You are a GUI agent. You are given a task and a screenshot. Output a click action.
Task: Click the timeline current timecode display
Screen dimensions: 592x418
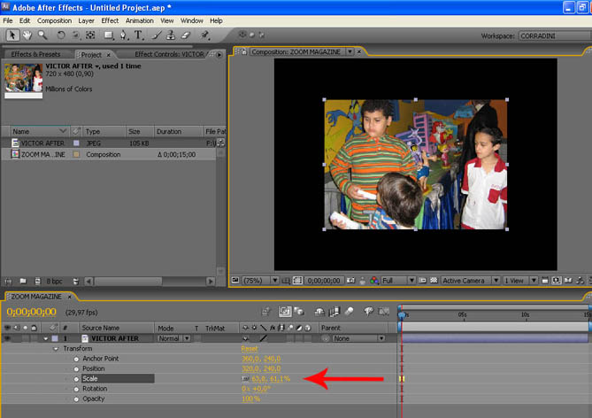(31, 313)
